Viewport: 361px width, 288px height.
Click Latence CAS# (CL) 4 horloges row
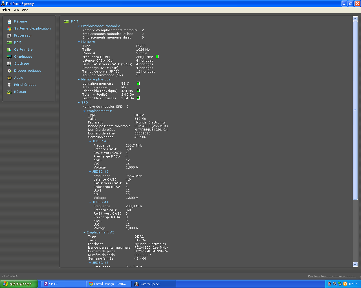point(118,60)
